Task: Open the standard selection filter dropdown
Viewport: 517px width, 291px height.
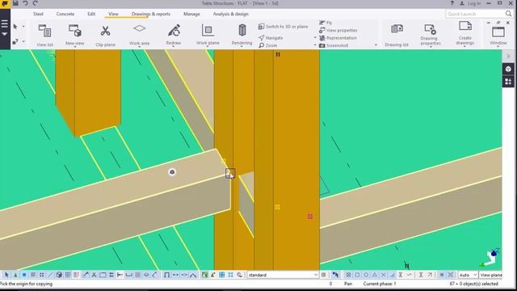Action: coord(283,275)
